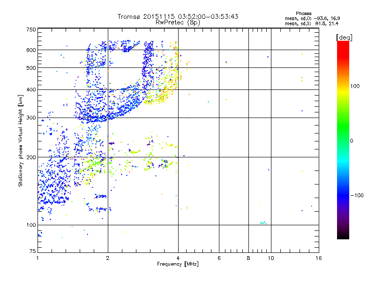Click the colorbar label '100'

coord(355,86)
